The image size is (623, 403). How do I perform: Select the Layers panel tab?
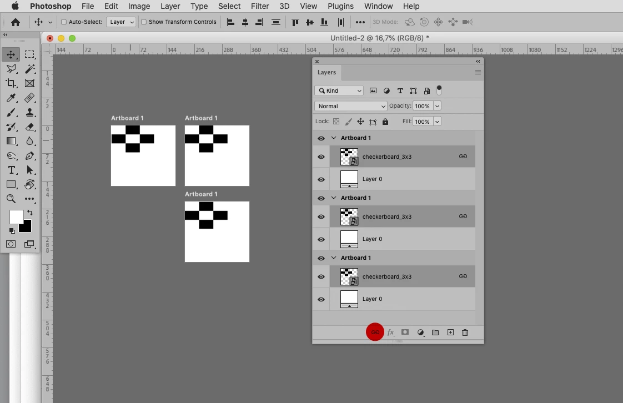[326, 72]
